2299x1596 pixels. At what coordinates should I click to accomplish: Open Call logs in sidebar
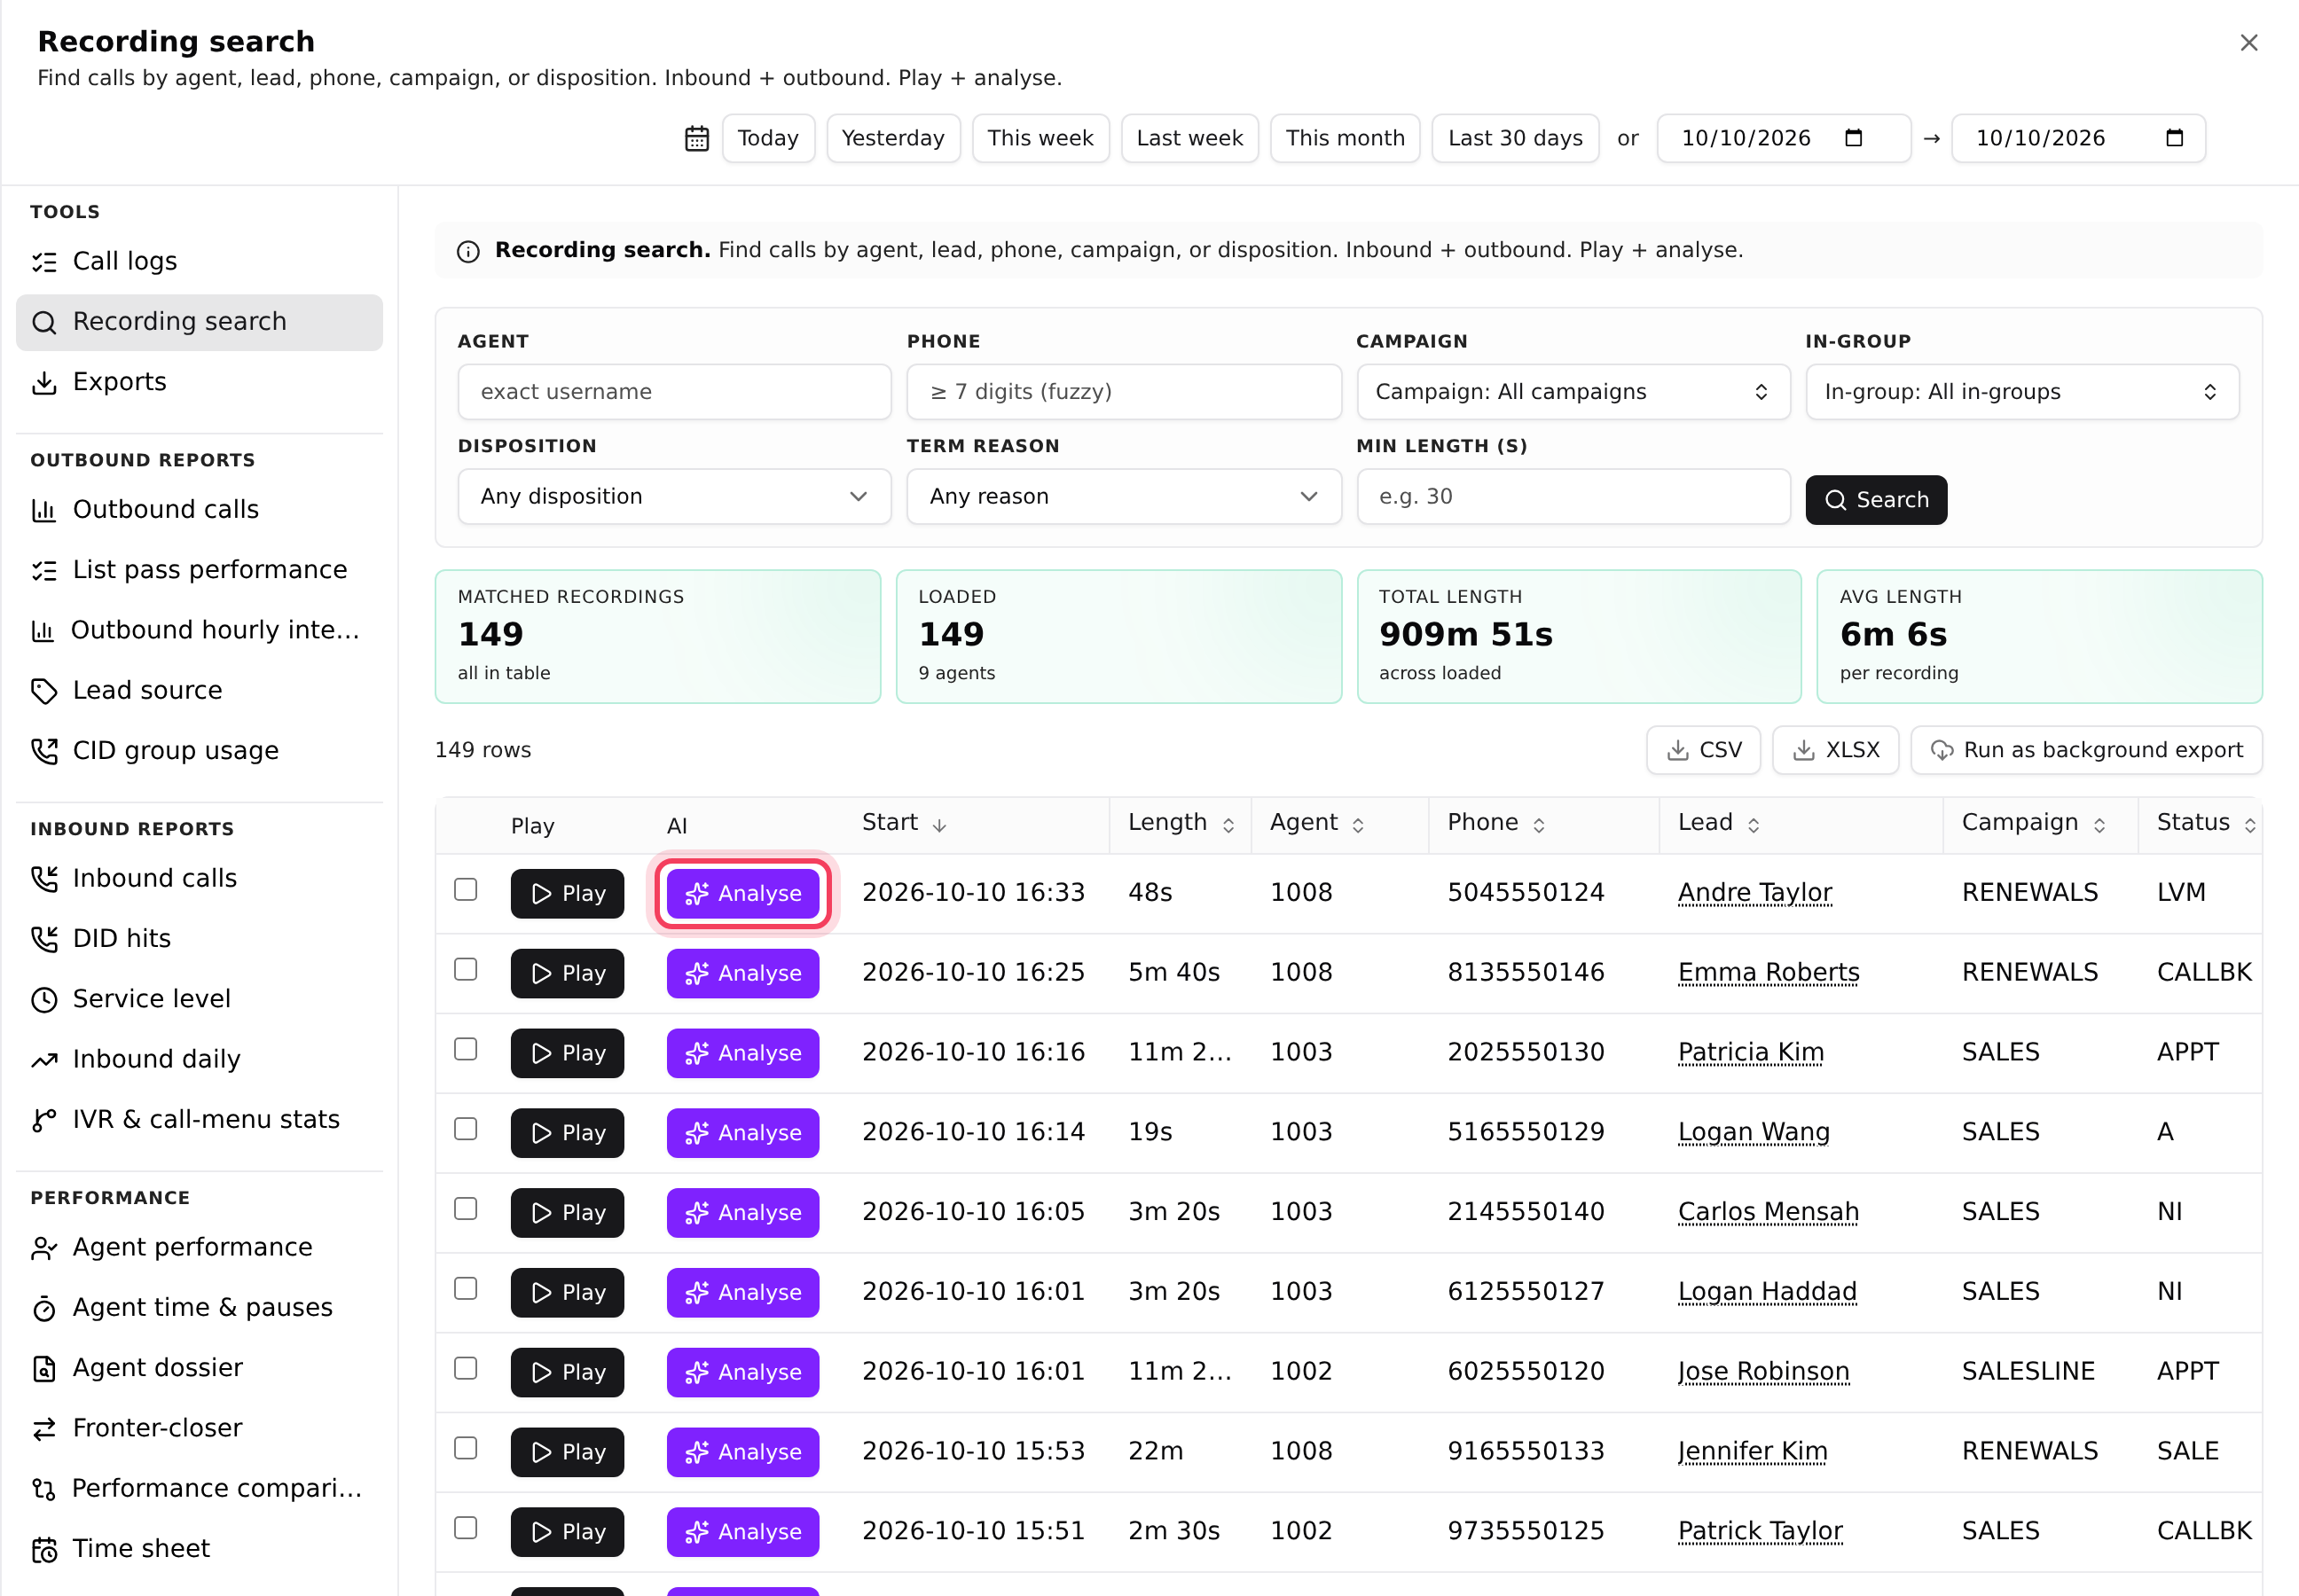[x=199, y=262]
